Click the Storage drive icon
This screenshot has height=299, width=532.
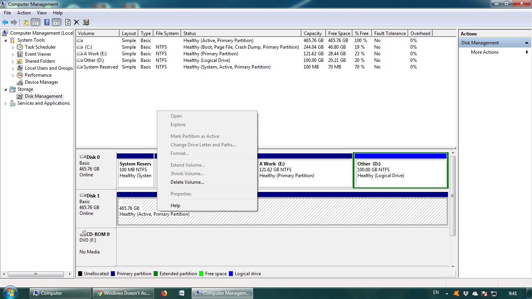tap(13, 89)
